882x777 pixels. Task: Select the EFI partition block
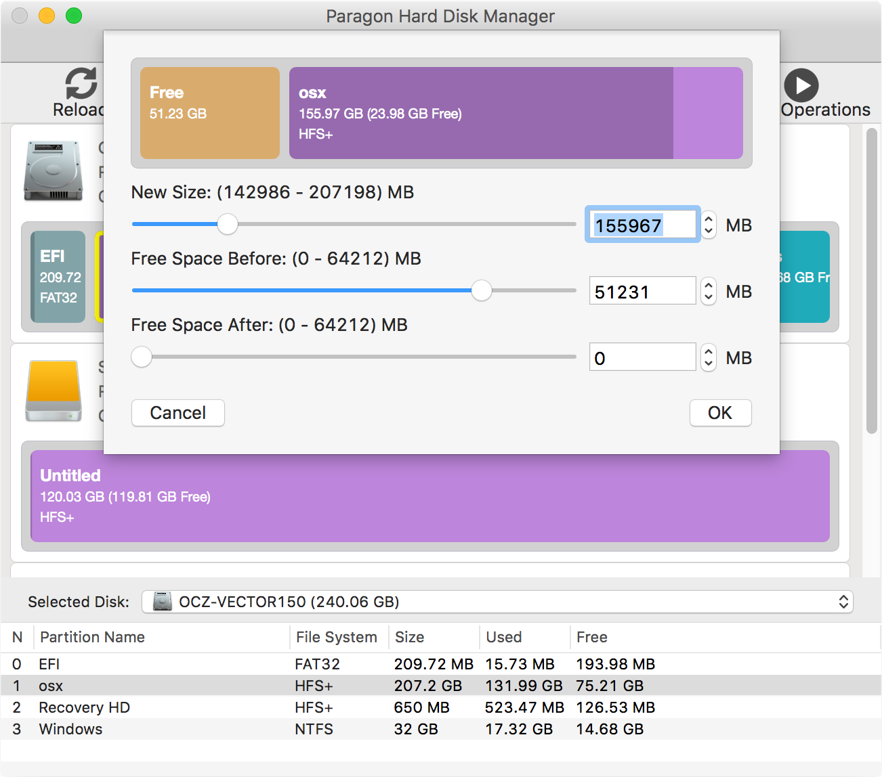pyautogui.click(x=59, y=277)
